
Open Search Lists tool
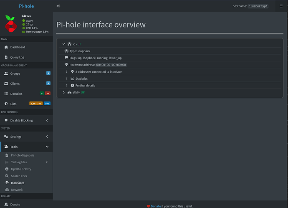pyautogui.click(x=19, y=176)
